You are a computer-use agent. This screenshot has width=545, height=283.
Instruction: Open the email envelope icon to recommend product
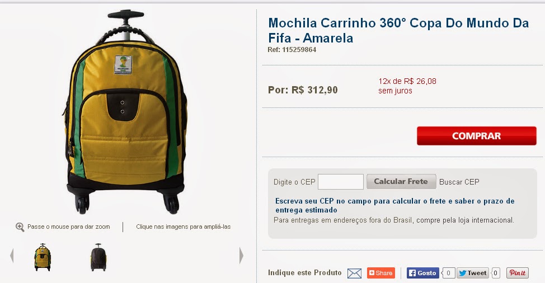[354, 273]
